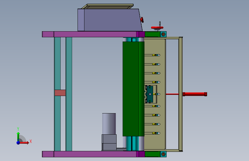Select the bottom teal bearing housing with orange ring
The height and width of the screenshot is (161, 249).
163,154
